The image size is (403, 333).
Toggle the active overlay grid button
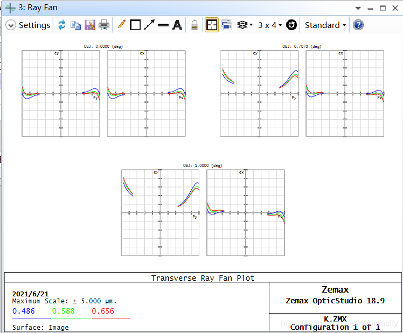pyautogui.click(x=212, y=25)
